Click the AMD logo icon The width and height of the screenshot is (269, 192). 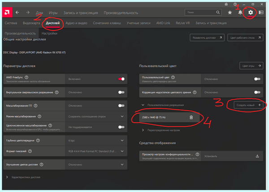(x=7, y=13)
